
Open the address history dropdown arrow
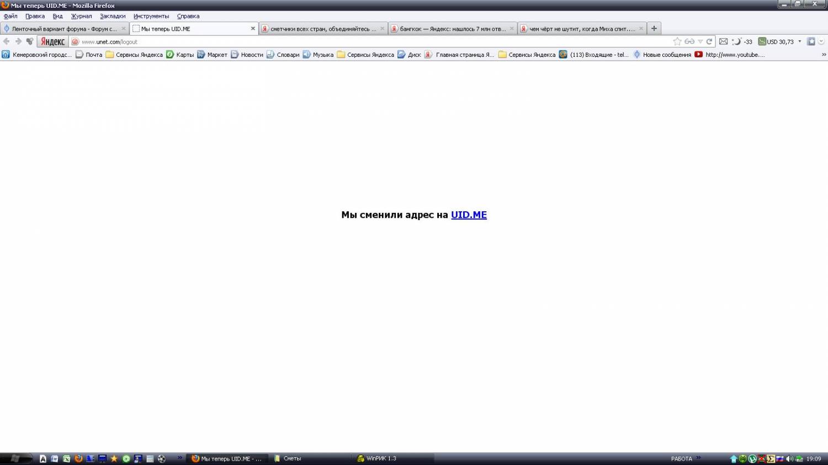700,41
